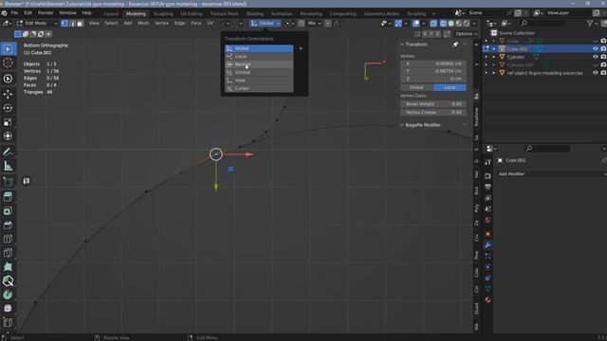The width and height of the screenshot is (607, 341).
Task: Open the Global transform orientation dropdown
Action: coord(266,23)
